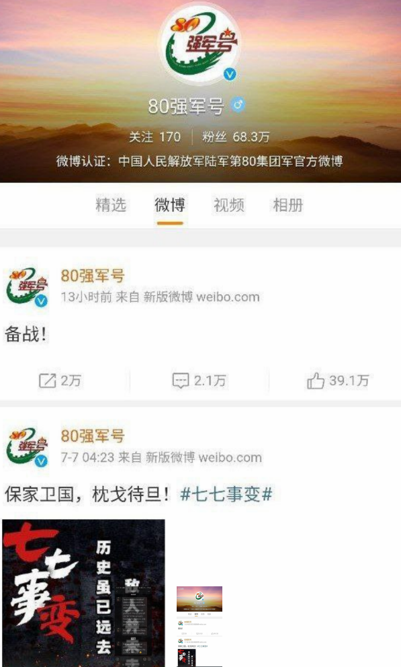Click the blue verified badge on profile avatar
The image size is (401, 667).
coord(230,75)
